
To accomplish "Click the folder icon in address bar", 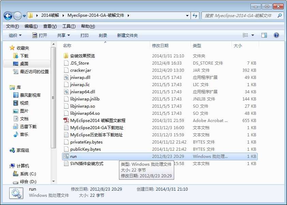I will tap(31, 15).
